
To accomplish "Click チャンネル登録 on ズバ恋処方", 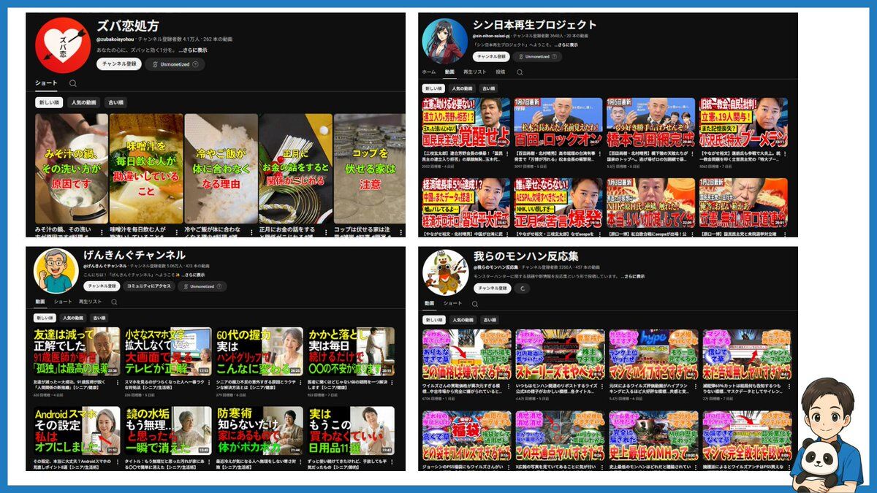I will 119,64.
